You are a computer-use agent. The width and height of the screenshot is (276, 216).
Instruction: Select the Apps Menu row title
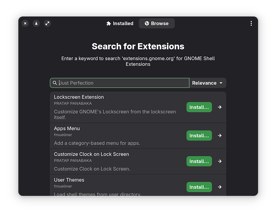[67, 128]
